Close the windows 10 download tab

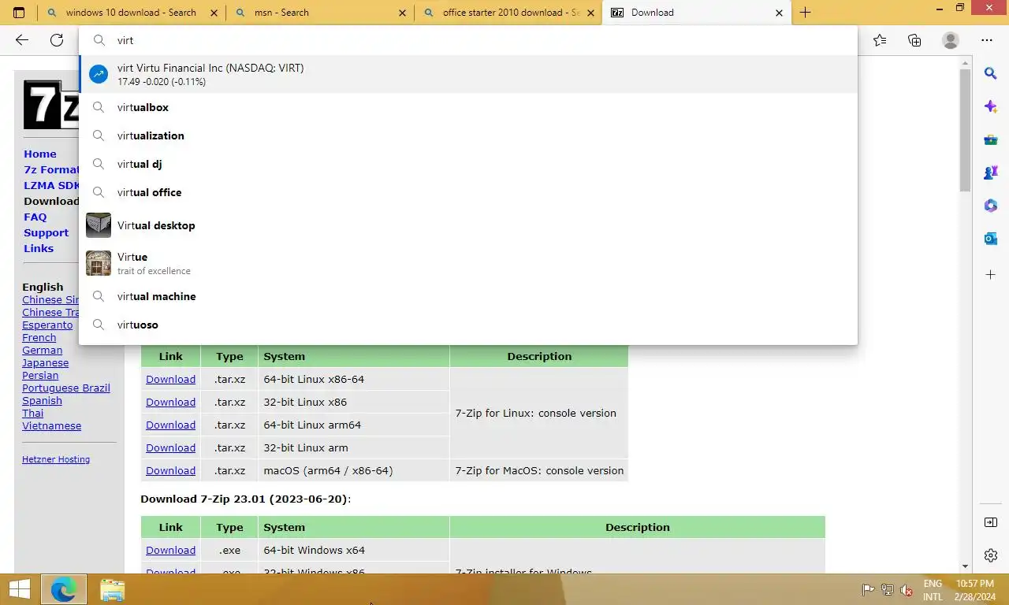pos(214,13)
